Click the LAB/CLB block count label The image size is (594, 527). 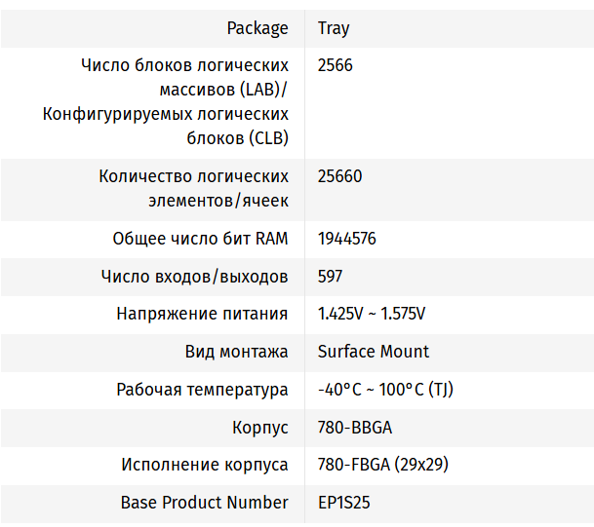coord(166,102)
